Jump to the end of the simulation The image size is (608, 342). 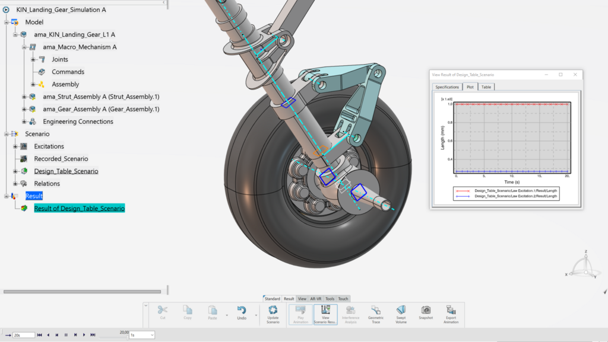pos(93,335)
